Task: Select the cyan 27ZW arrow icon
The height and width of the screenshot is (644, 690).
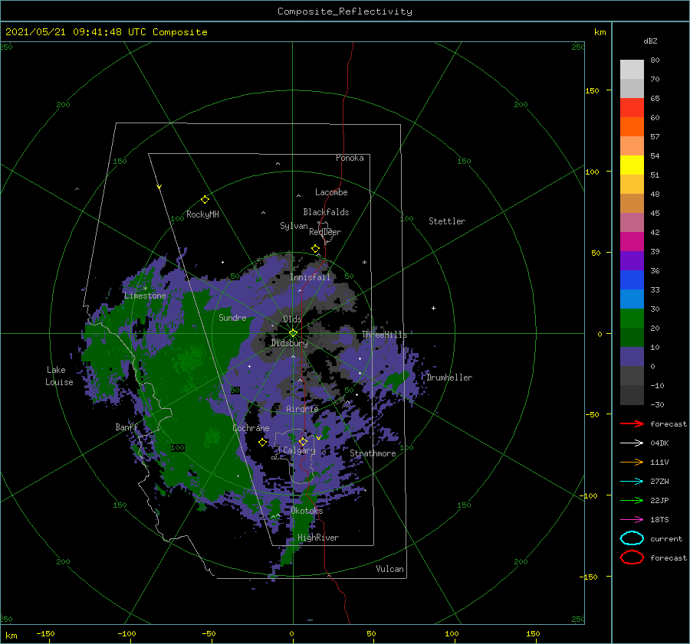Action: [x=632, y=482]
